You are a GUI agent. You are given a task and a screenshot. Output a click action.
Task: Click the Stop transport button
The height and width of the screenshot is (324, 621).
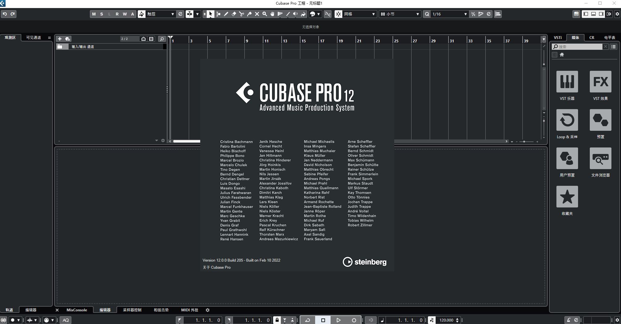coord(323,320)
